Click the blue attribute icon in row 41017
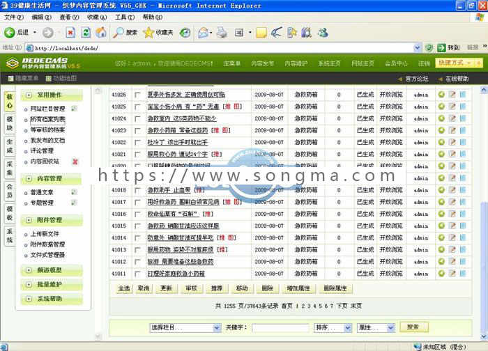The height and width of the screenshot is (351, 488). coord(463,202)
